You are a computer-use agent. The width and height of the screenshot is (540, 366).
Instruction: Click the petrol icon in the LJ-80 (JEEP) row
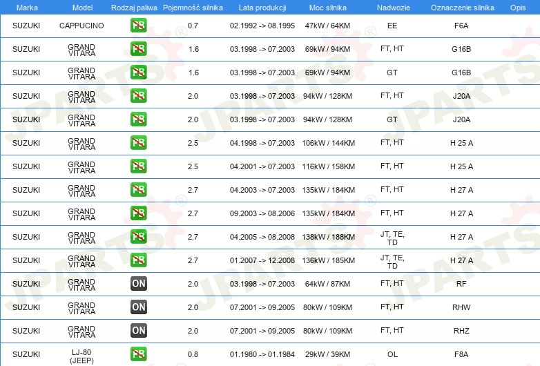click(138, 354)
